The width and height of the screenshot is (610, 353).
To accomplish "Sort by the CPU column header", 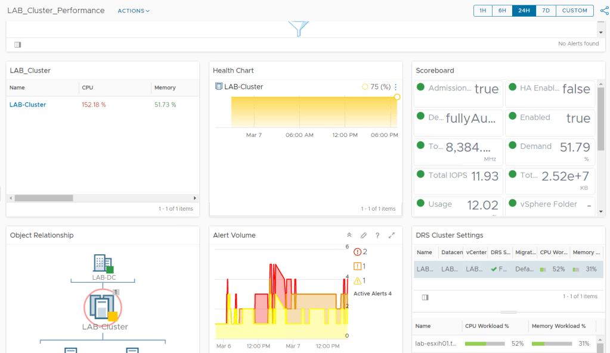I will tap(87, 88).
